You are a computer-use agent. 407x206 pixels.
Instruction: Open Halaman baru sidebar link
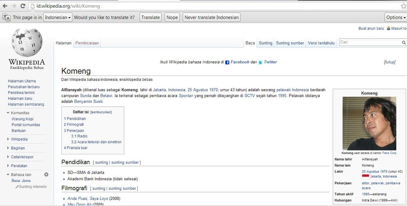point(20,98)
